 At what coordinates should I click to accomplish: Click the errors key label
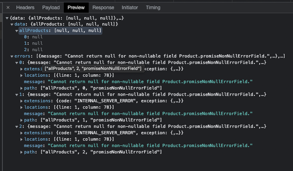(22, 56)
